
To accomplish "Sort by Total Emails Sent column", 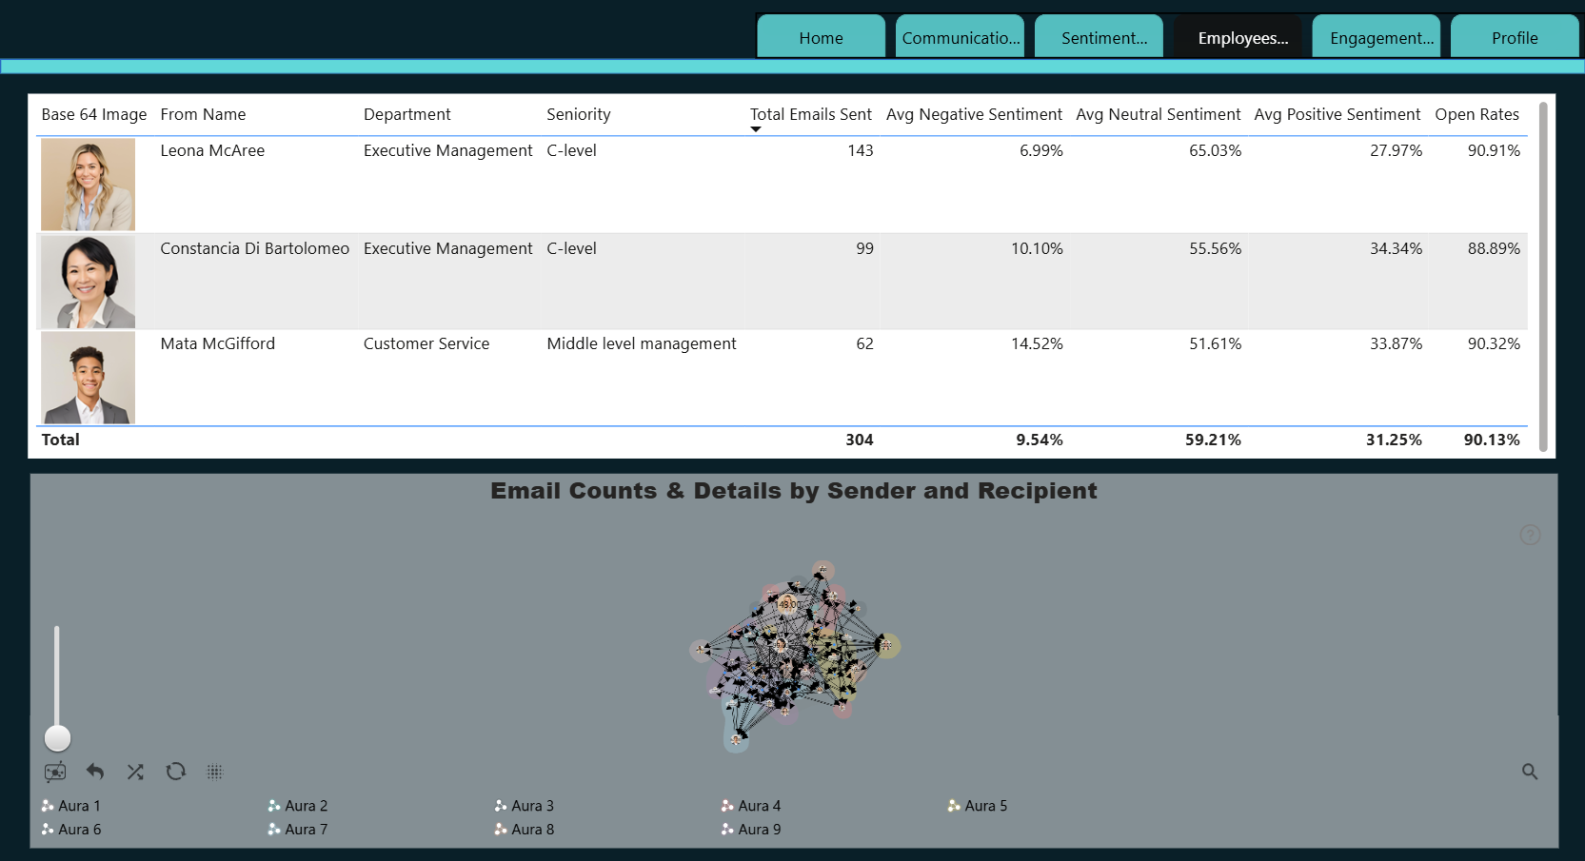I will (810, 114).
